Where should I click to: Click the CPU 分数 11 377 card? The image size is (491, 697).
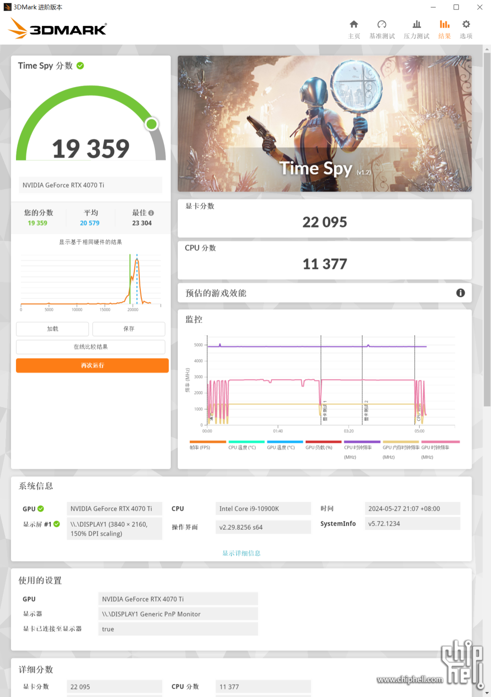[325, 260]
